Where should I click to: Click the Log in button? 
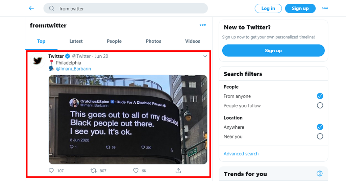(x=268, y=8)
